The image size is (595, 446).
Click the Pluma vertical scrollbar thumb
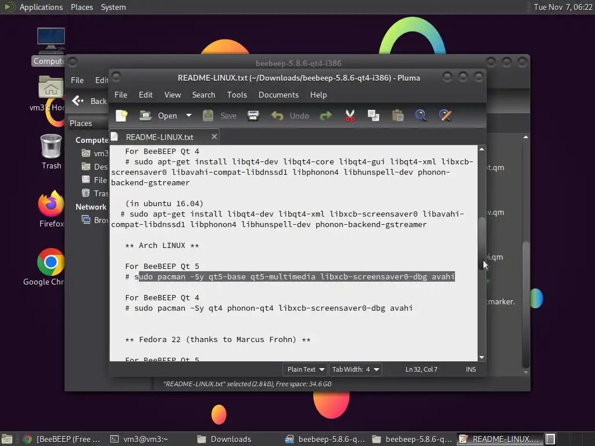(x=482, y=243)
